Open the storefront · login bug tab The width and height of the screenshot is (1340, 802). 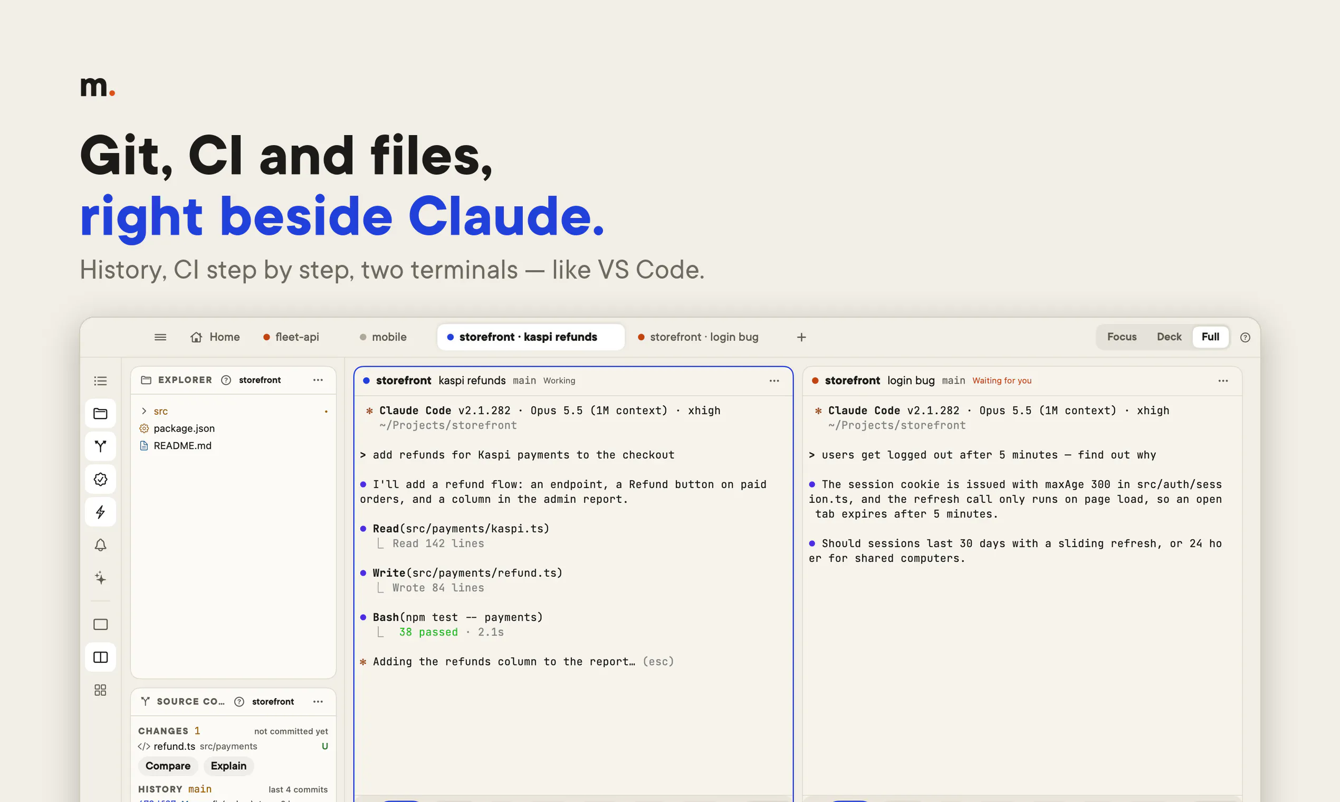point(698,337)
